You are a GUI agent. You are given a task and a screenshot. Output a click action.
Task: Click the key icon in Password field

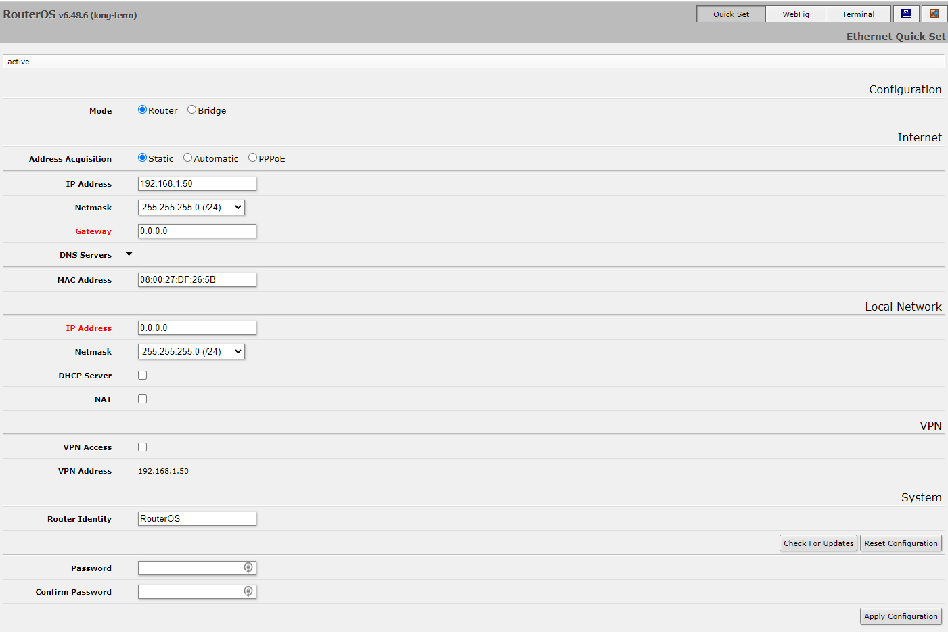(248, 568)
